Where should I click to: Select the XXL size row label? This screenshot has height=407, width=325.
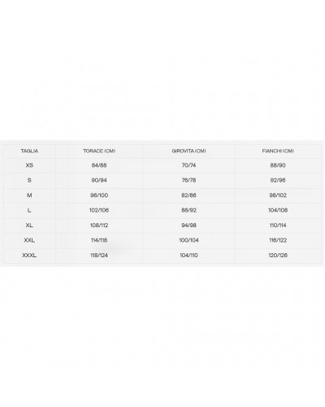point(29,240)
